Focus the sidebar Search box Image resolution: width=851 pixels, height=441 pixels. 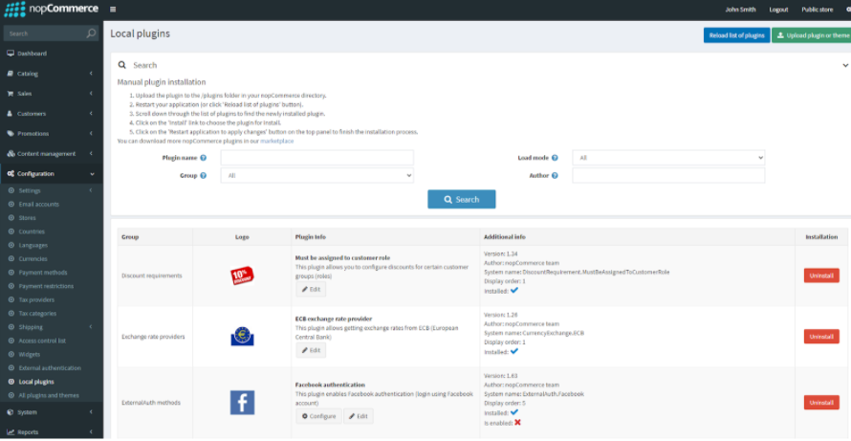point(45,33)
